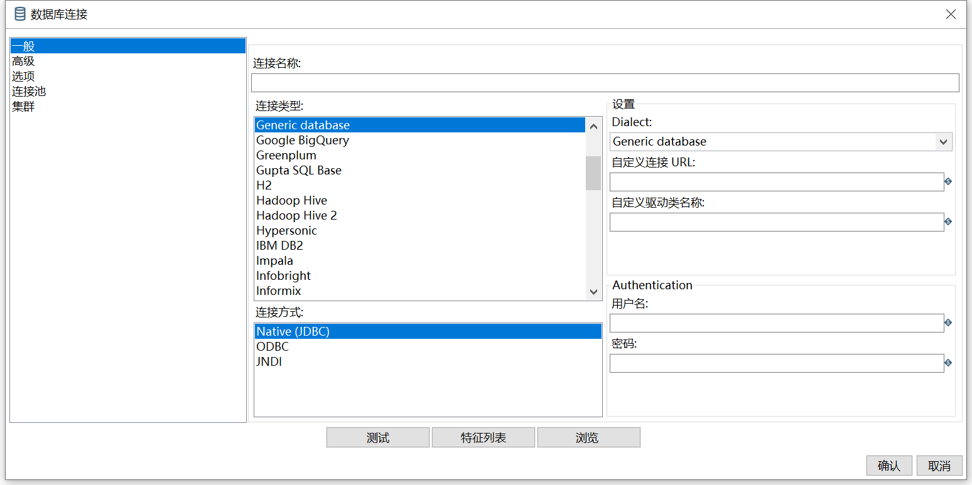Select Informix connection type
The height and width of the screenshot is (485, 972).
point(420,290)
